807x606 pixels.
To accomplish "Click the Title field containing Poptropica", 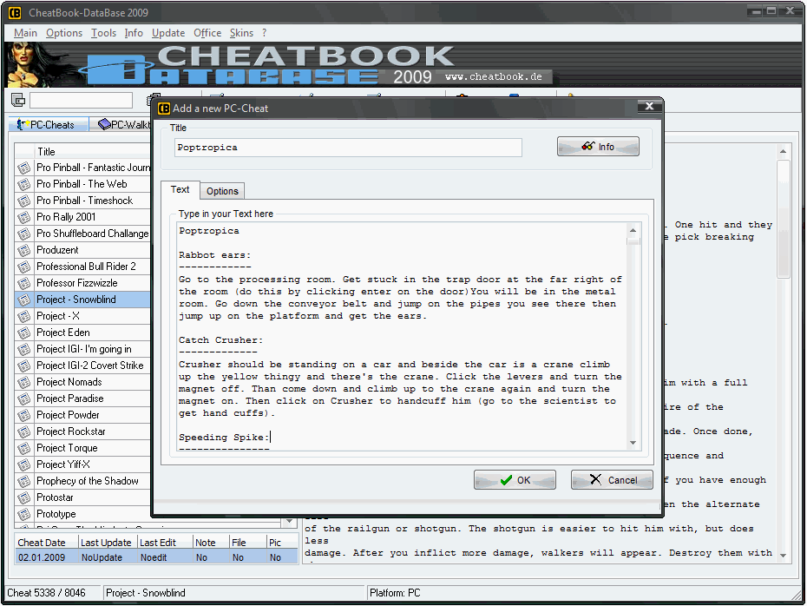I will point(347,148).
